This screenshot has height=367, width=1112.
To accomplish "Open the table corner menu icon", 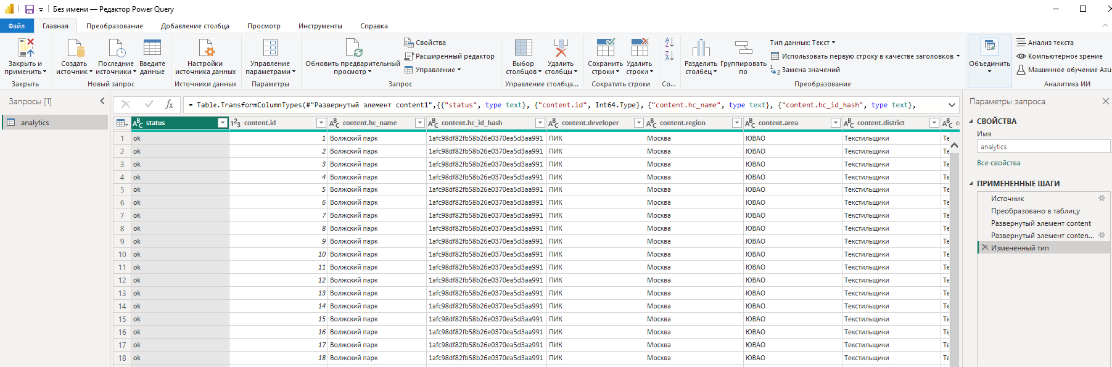I will coord(122,123).
